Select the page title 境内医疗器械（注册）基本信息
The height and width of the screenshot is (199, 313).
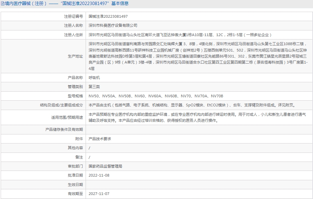pos(67,4)
